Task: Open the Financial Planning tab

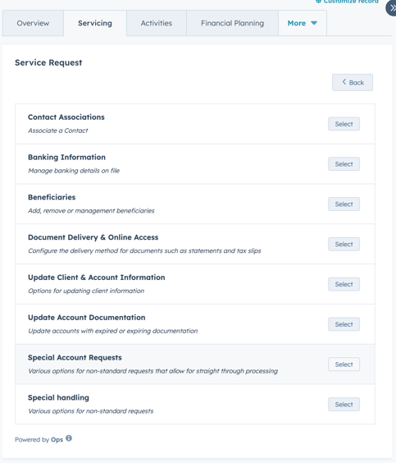Action: click(x=232, y=23)
